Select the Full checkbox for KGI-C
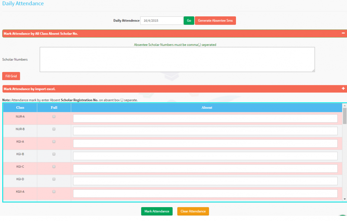Viewport: 347px width, 221px height. point(54,167)
